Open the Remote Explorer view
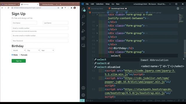This screenshot has width=186, height=104. [83, 46]
